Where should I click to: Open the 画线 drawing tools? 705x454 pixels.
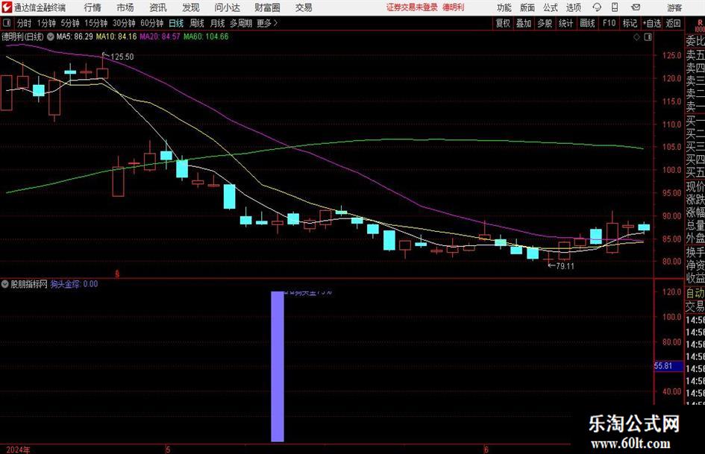(x=587, y=23)
